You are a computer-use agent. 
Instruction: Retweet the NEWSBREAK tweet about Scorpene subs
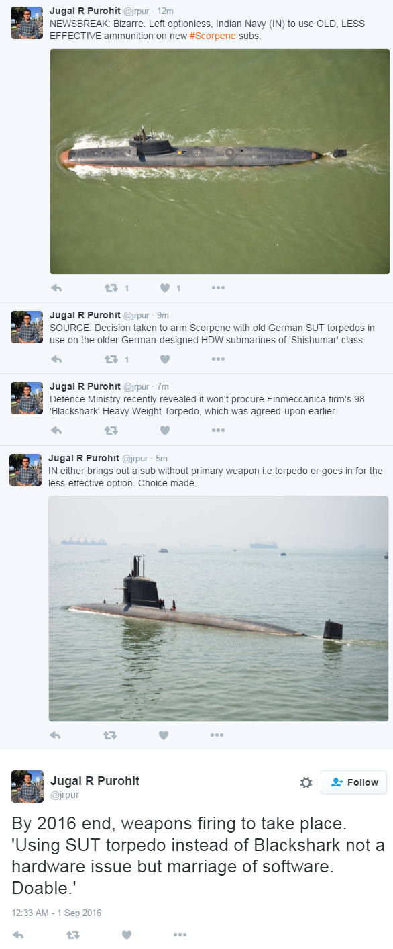111,288
